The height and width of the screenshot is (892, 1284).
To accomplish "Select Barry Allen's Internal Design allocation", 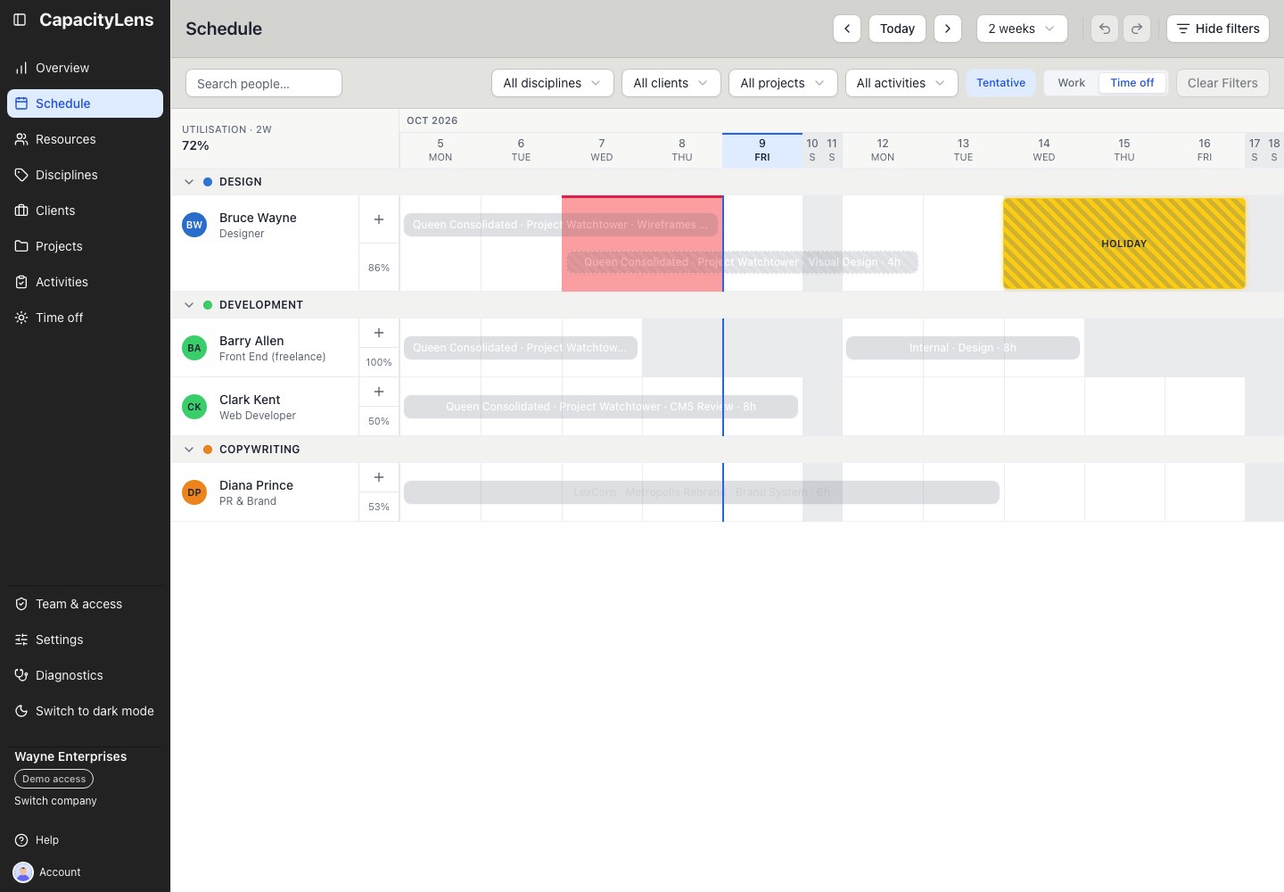I will 963,348.
